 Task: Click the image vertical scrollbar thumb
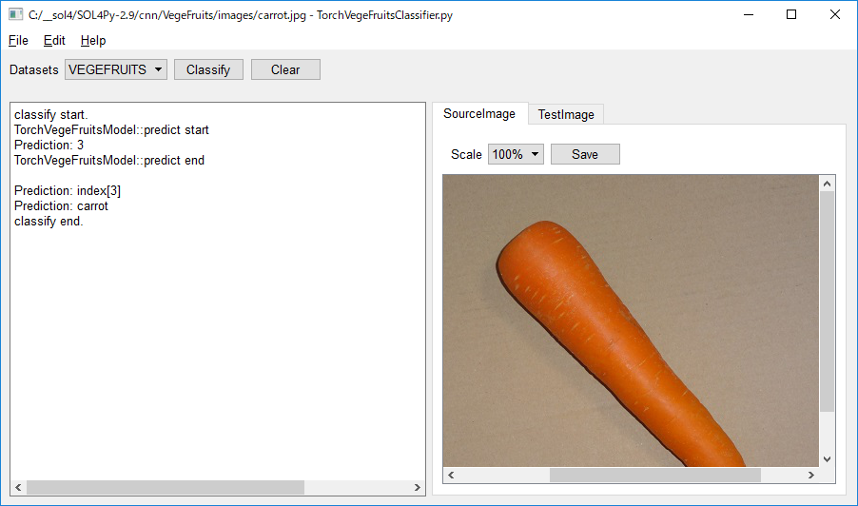(827, 301)
